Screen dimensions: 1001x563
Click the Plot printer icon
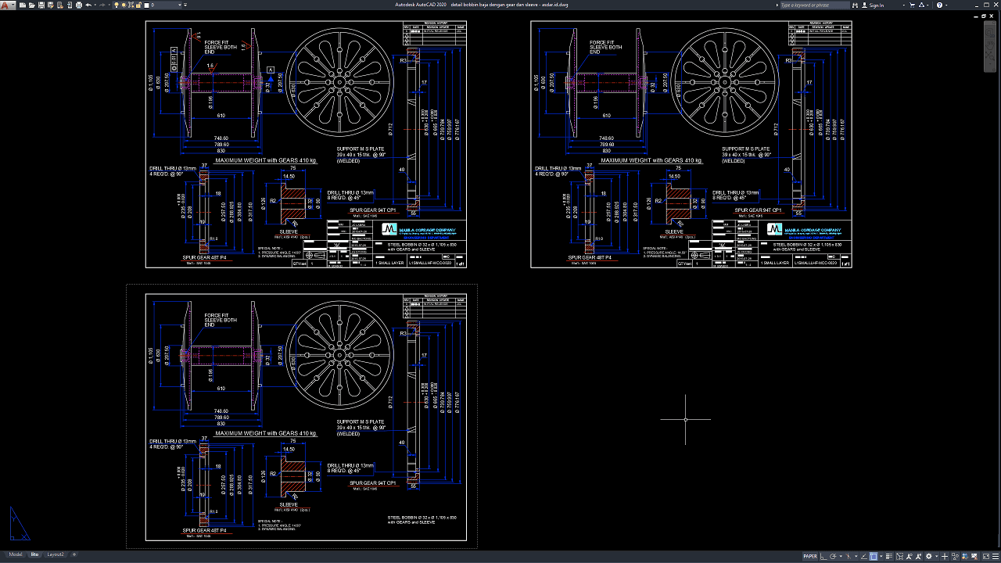(77, 5)
